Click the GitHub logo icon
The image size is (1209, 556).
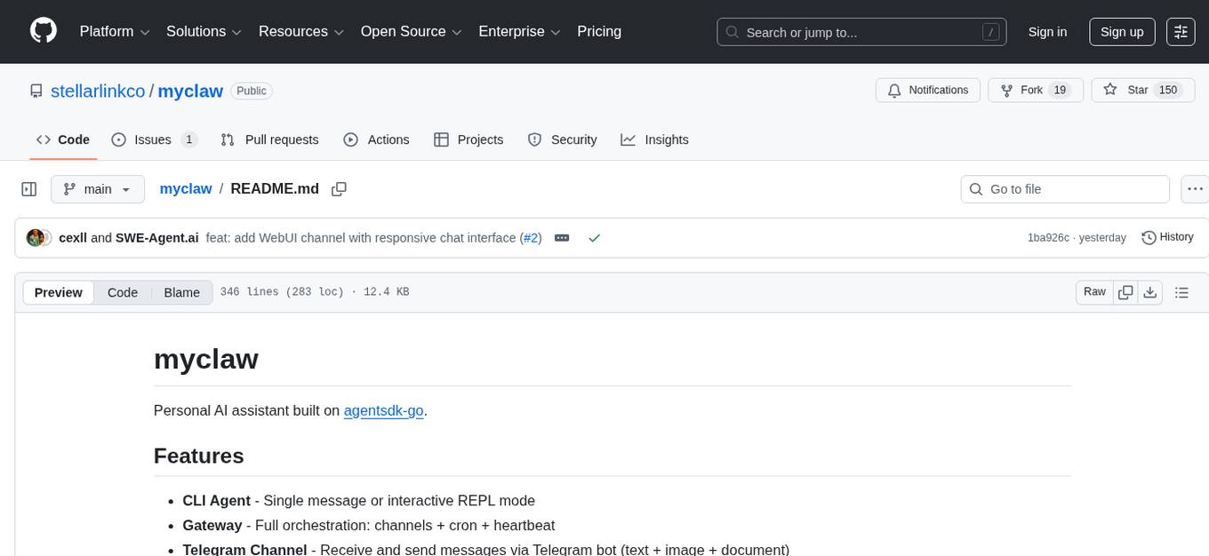(44, 31)
